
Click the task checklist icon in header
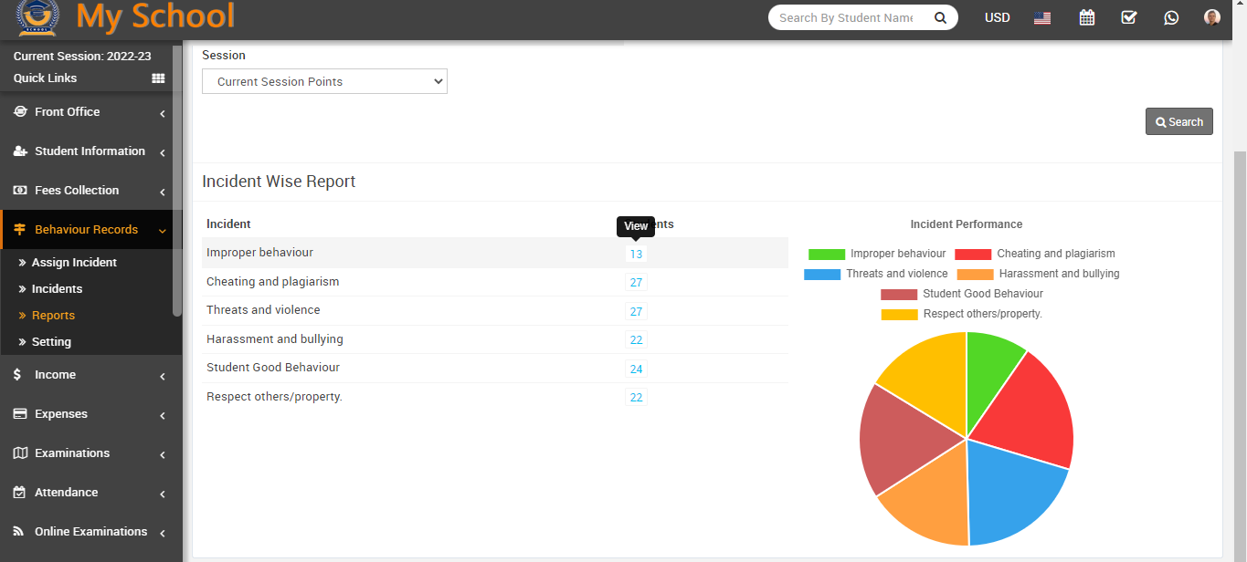pyautogui.click(x=1128, y=17)
